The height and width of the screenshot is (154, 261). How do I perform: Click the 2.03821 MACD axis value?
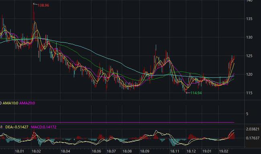(x=253, y=129)
